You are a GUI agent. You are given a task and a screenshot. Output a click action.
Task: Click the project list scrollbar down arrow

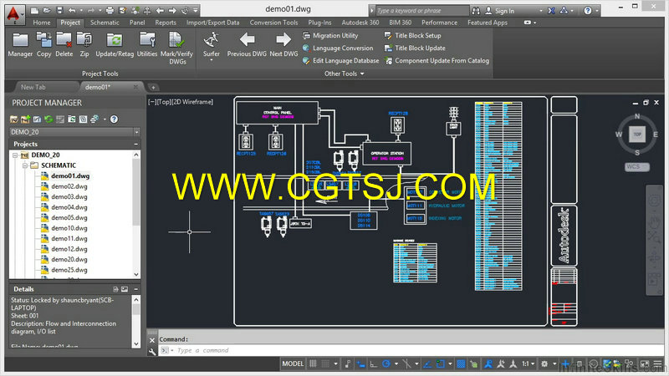pyautogui.click(x=136, y=275)
